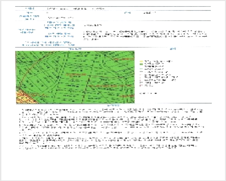
Task: Click the first paragraph of the notes section
Action: pyautogui.click(x=111, y=112)
